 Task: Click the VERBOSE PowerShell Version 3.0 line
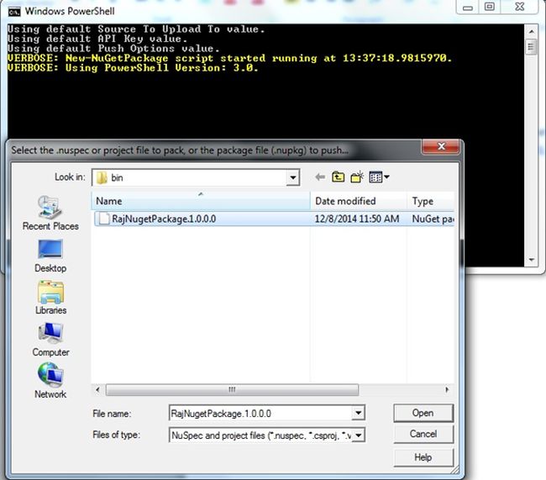(x=133, y=67)
